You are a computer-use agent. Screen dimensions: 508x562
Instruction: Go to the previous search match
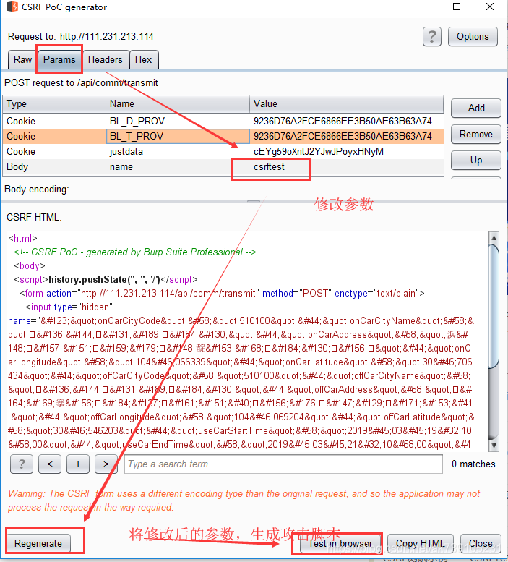click(50, 464)
